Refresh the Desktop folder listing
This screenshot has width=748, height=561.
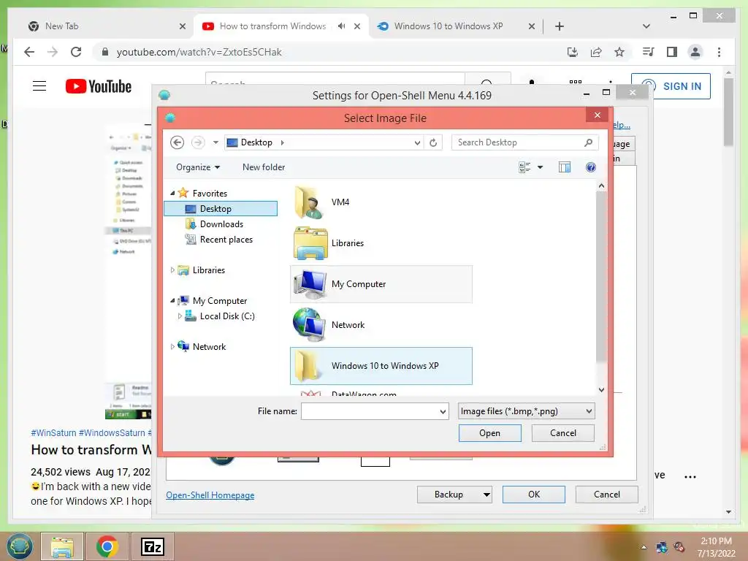tap(433, 142)
